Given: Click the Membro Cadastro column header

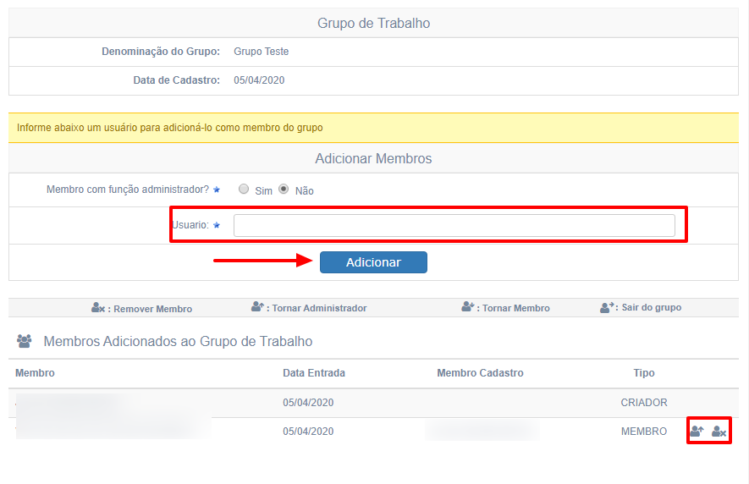Looking at the screenshot, I should (x=480, y=373).
